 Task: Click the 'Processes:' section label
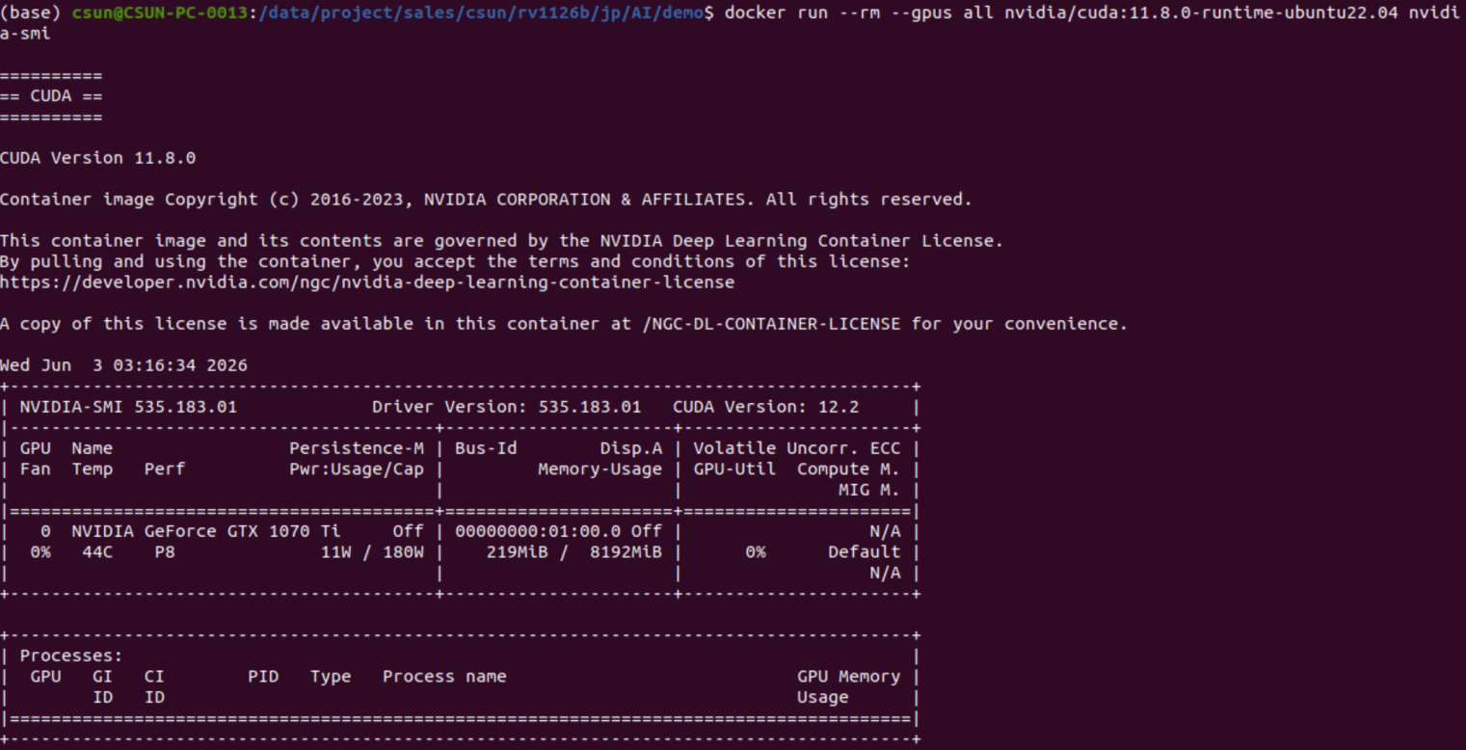click(x=71, y=656)
